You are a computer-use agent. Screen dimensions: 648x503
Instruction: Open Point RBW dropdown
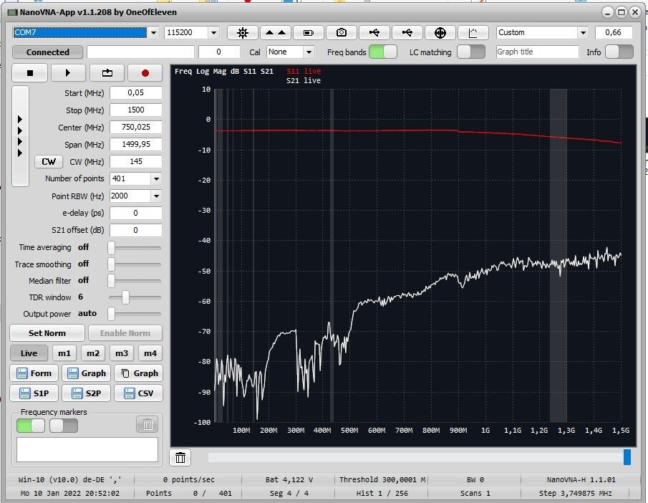click(156, 196)
